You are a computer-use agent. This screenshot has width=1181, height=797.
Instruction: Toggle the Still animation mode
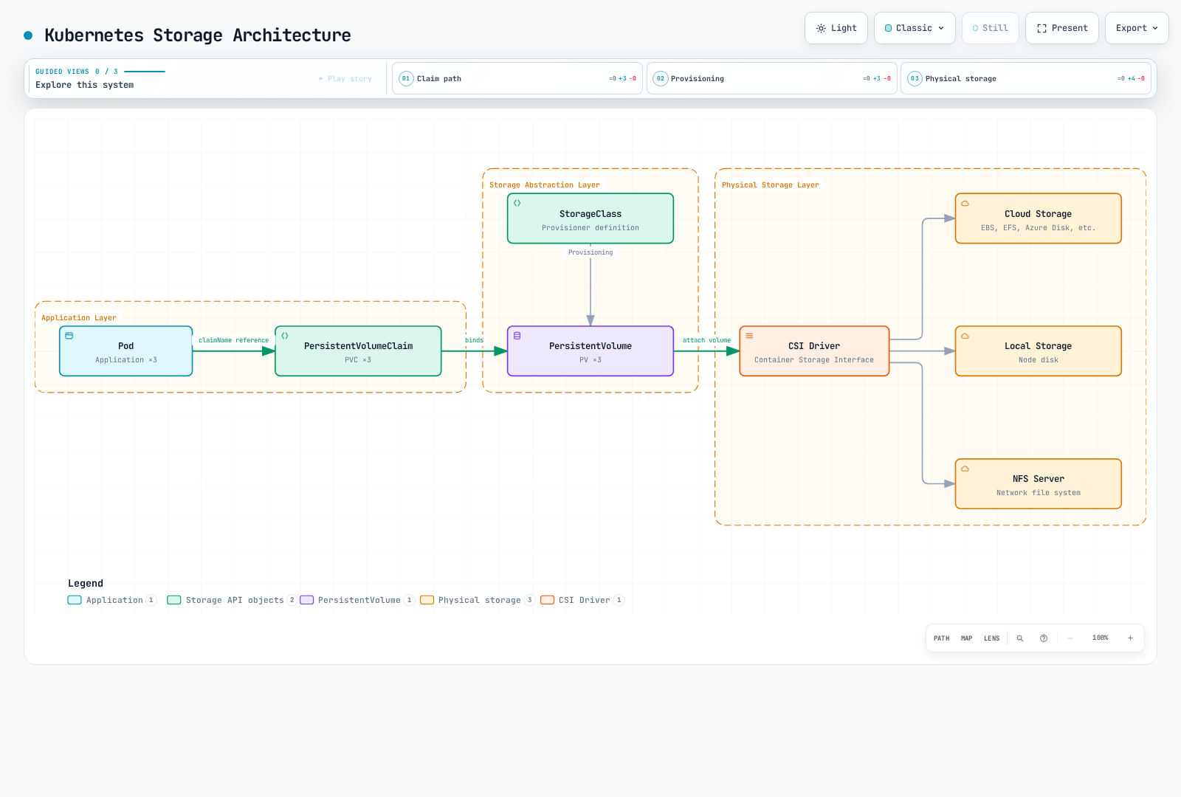click(x=990, y=28)
